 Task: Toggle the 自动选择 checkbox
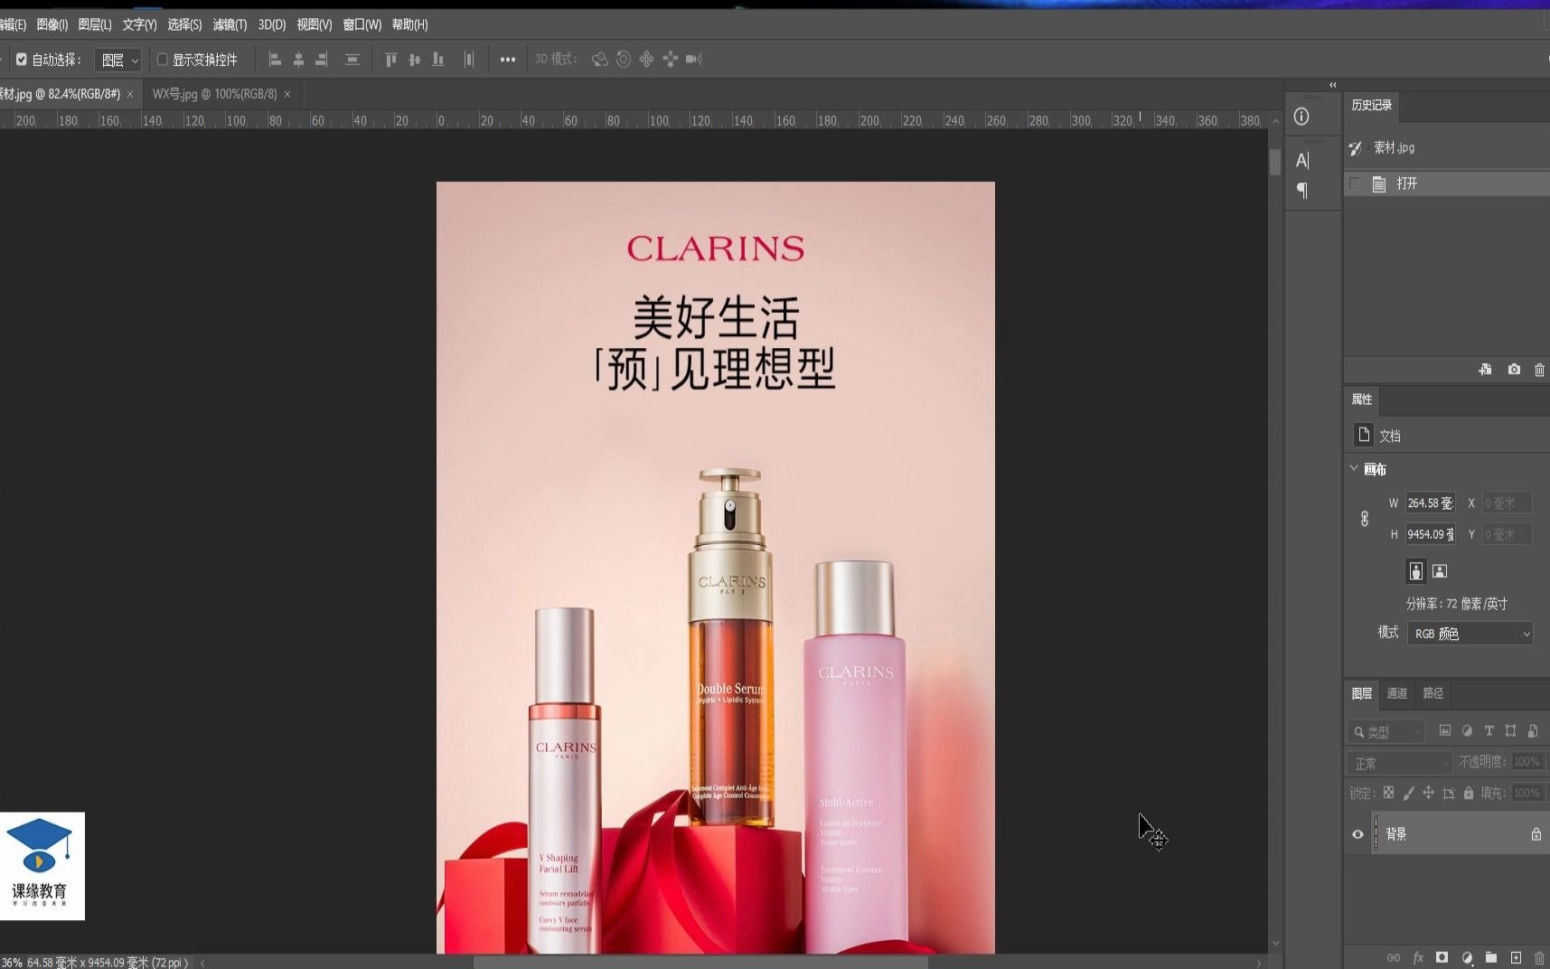[x=22, y=60]
